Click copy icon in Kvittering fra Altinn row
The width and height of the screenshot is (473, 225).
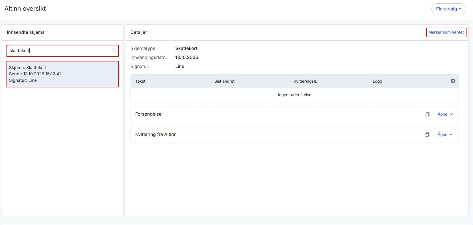428,134
